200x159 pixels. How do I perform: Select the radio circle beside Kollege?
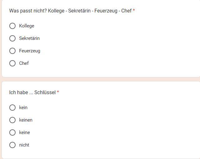click(x=12, y=26)
